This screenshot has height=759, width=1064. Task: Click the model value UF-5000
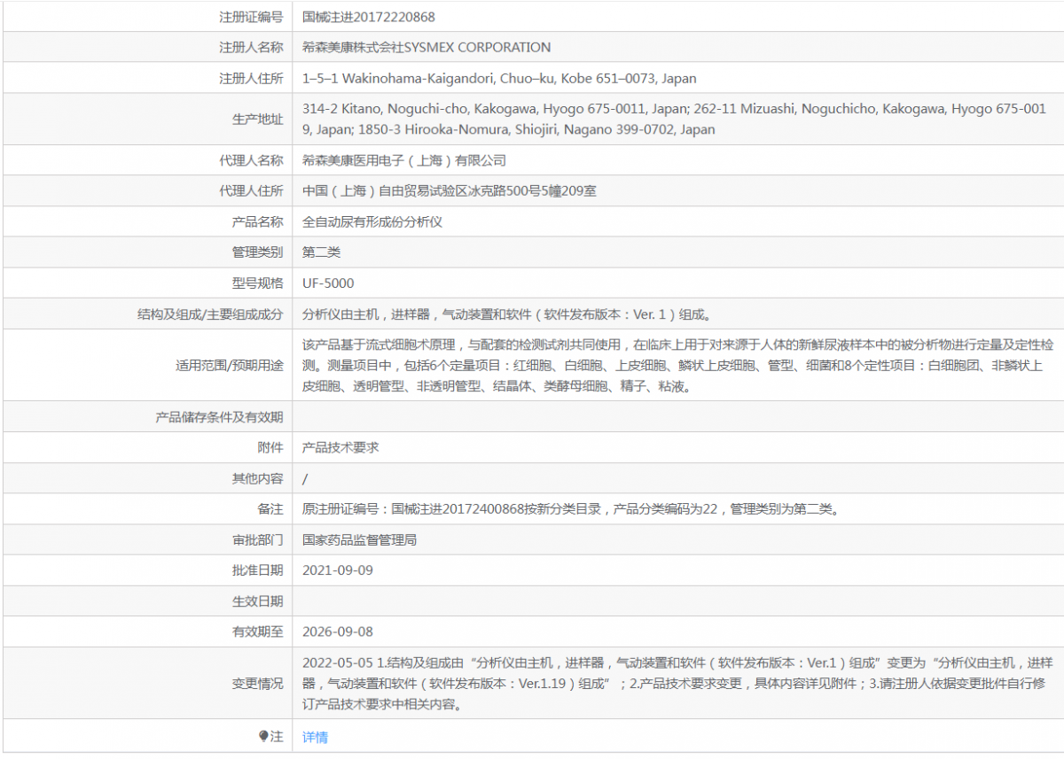328,283
